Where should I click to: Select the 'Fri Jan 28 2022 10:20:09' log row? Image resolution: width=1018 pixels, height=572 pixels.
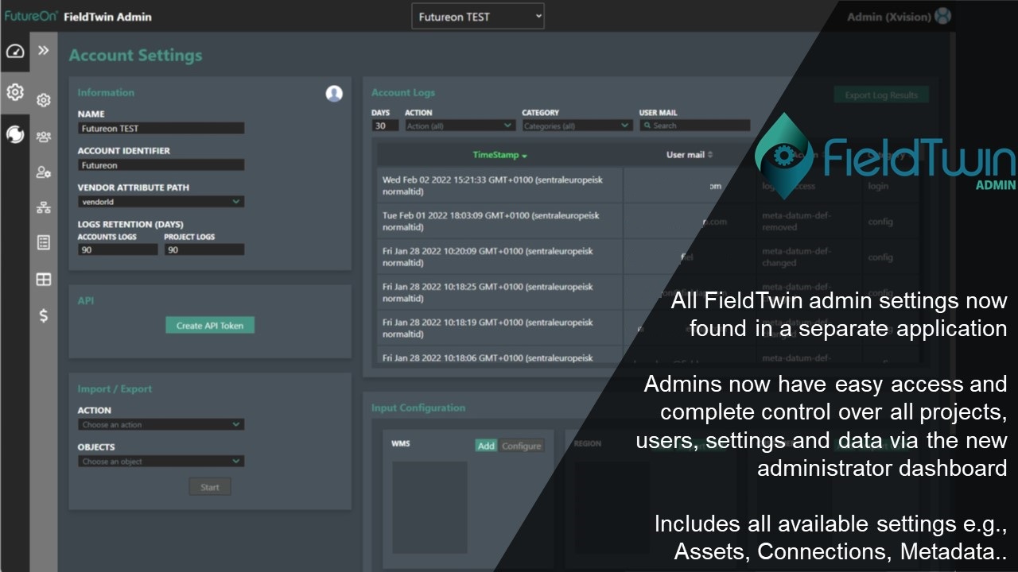pos(647,257)
